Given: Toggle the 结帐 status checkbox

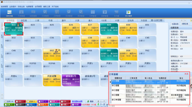Looking at the screenshot, I should (6, 104).
